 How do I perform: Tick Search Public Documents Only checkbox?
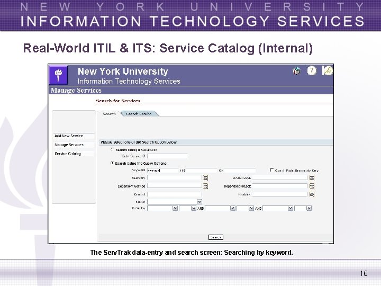(271, 170)
